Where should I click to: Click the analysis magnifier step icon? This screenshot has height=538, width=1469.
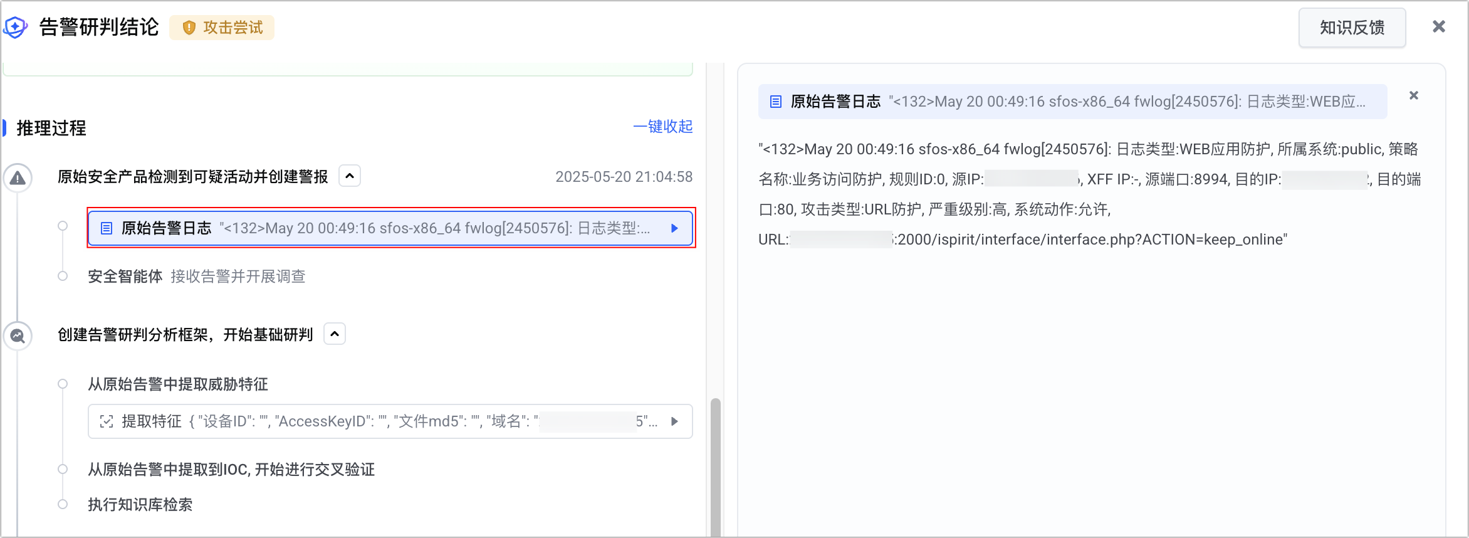[18, 336]
